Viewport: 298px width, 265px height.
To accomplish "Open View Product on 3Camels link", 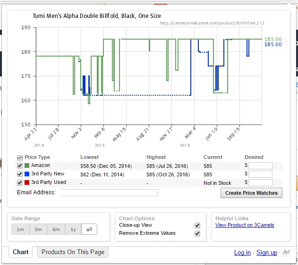I will [x=245, y=225].
